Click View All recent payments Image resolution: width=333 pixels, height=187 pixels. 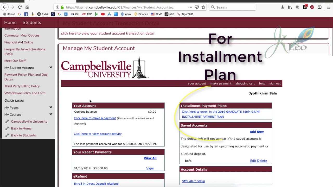[150, 158]
